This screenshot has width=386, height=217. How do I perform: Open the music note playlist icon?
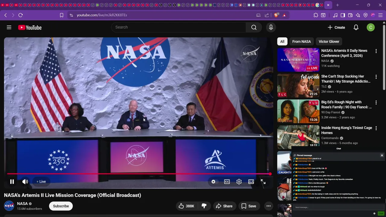335,15
